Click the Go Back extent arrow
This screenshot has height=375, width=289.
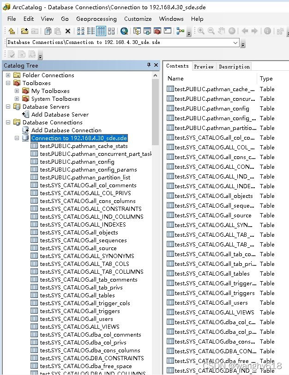[245, 31]
